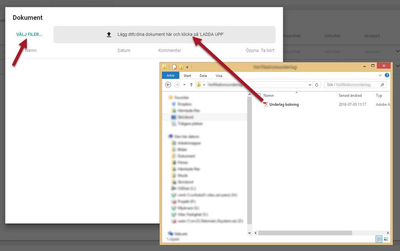400x251 pixels.
Task: Click the Properties icon in the Explorer title bar
Action: tap(175, 67)
